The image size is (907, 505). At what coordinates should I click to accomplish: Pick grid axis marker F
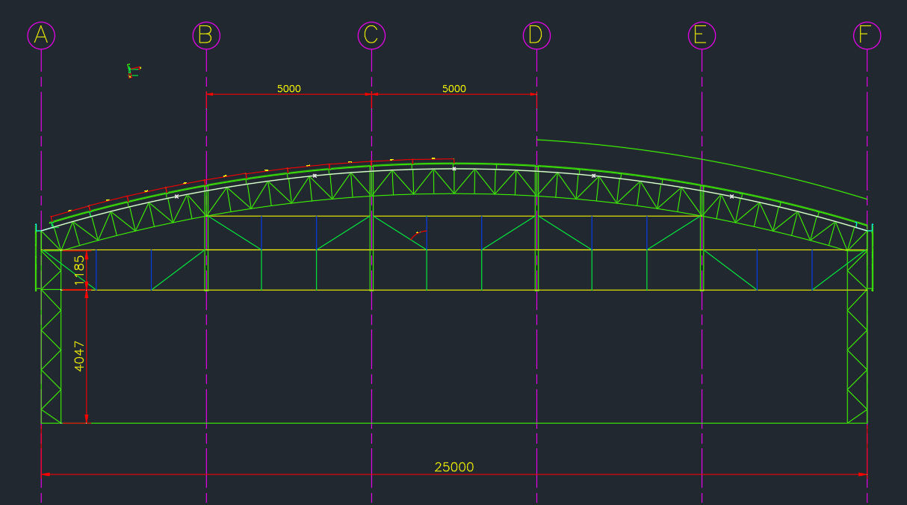(x=867, y=35)
